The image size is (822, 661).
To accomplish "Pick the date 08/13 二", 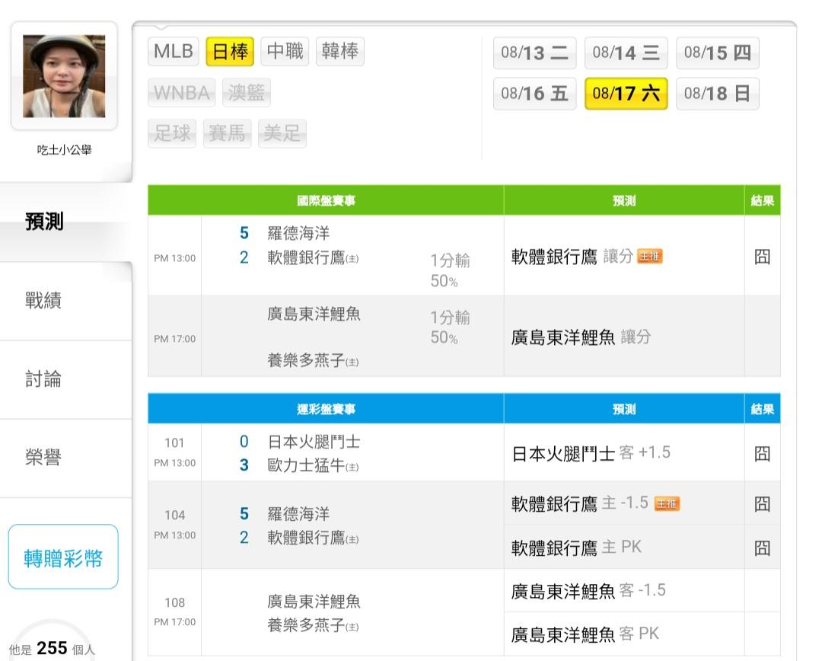I will pyautogui.click(x=535, y=53).
